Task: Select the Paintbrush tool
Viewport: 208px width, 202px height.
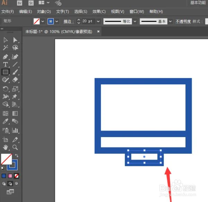Action: point(15,72)
